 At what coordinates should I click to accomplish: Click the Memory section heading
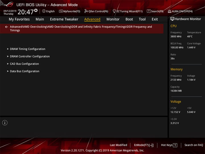[177, 69]
